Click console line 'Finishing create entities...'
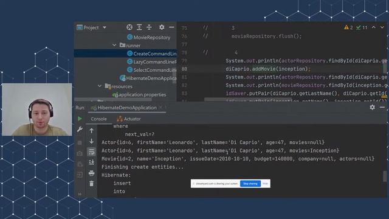Screen dimensions: 389x219 (x=142, y=167)
